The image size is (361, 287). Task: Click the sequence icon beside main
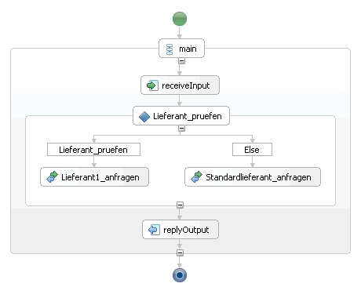(x=170, y=49)
